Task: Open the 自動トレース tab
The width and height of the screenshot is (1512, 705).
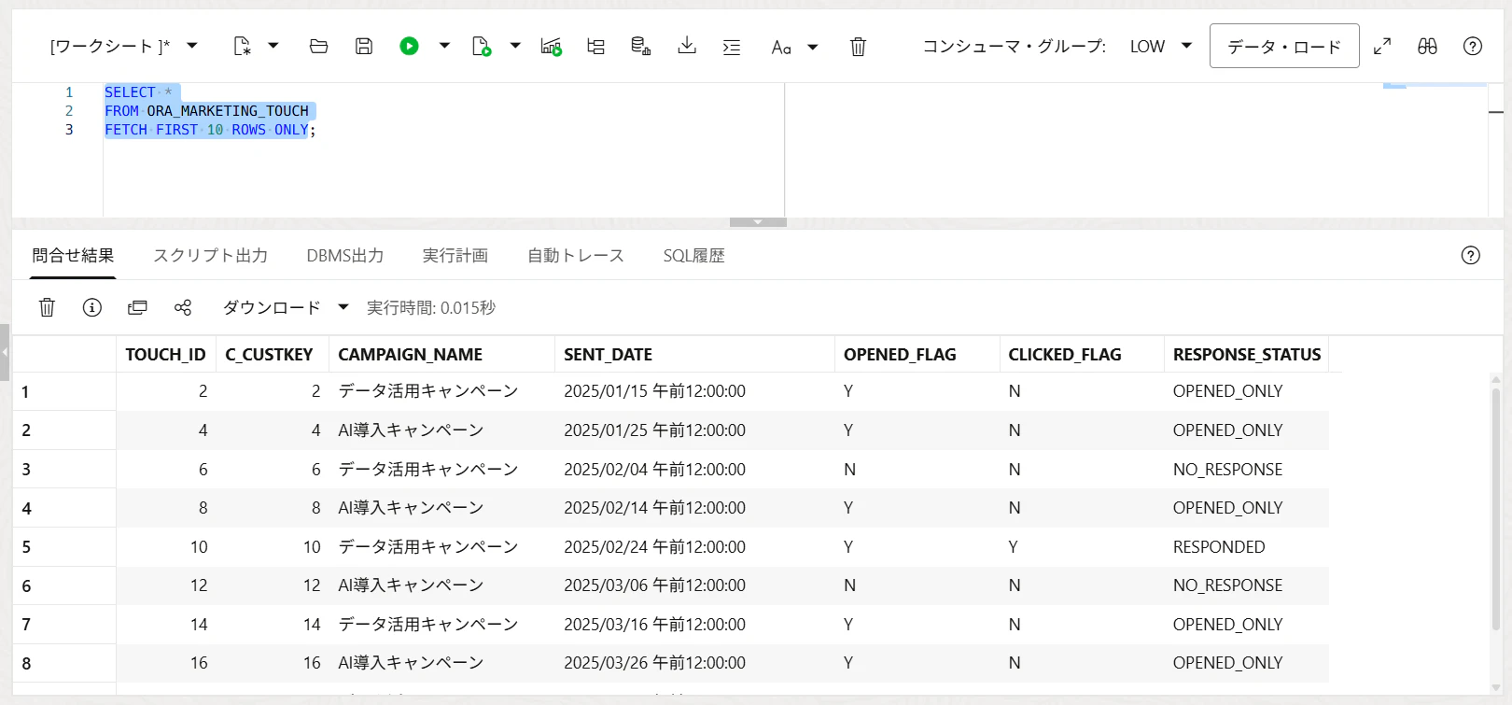Action: pyautogui.click(x=575, y=255)
